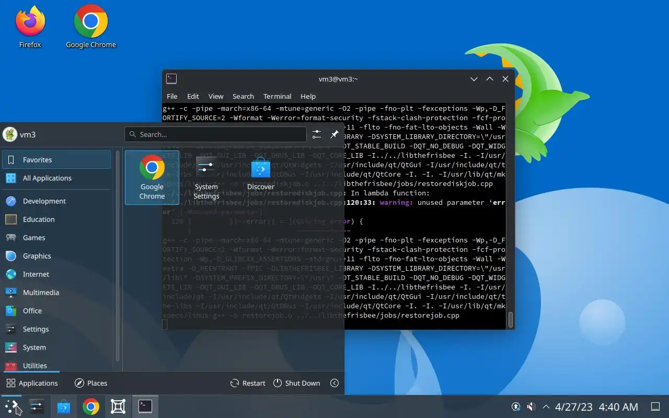Screen dimensions: 669x418
Task: Click the category list scrollbar
Action: click(118, 256)
